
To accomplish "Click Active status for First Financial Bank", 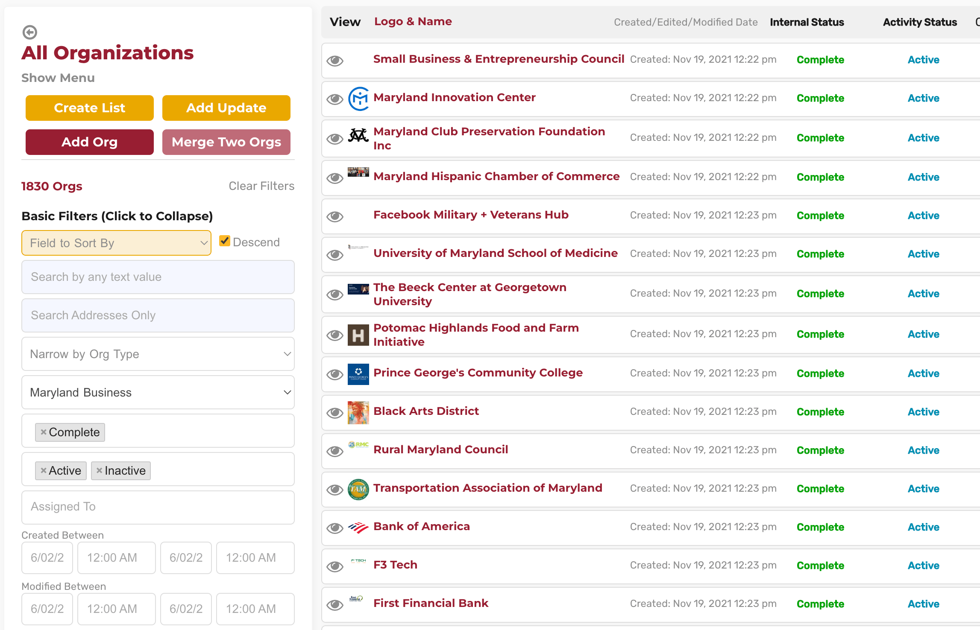I will pyautogui.click(x=923, y=604).
